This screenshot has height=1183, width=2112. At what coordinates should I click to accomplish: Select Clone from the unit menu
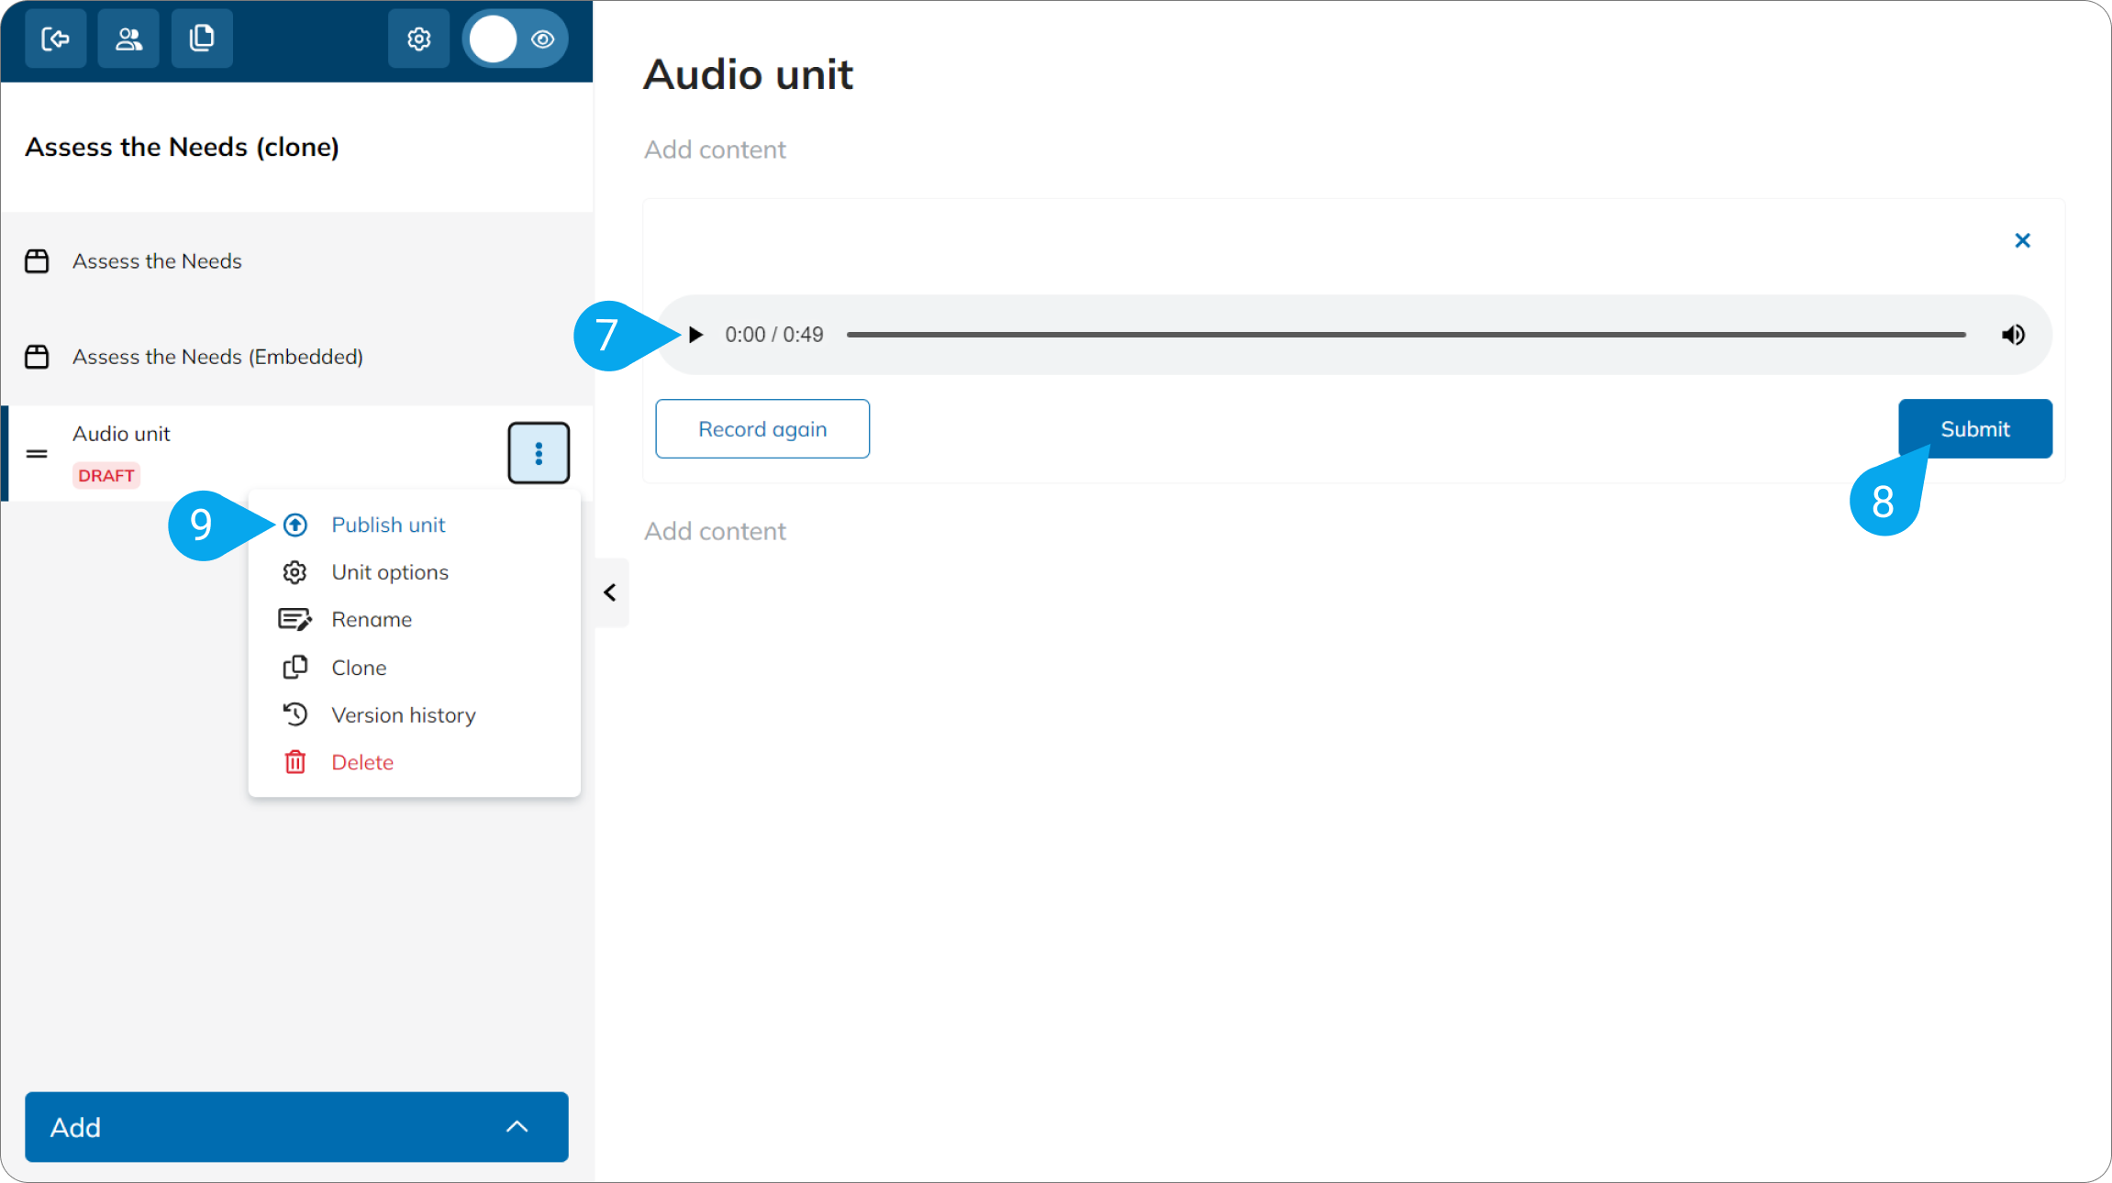[x=359, y=668]
